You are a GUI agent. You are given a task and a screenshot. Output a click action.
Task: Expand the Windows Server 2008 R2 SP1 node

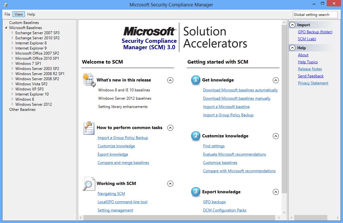pyautogui.click(x=12, y=74)
